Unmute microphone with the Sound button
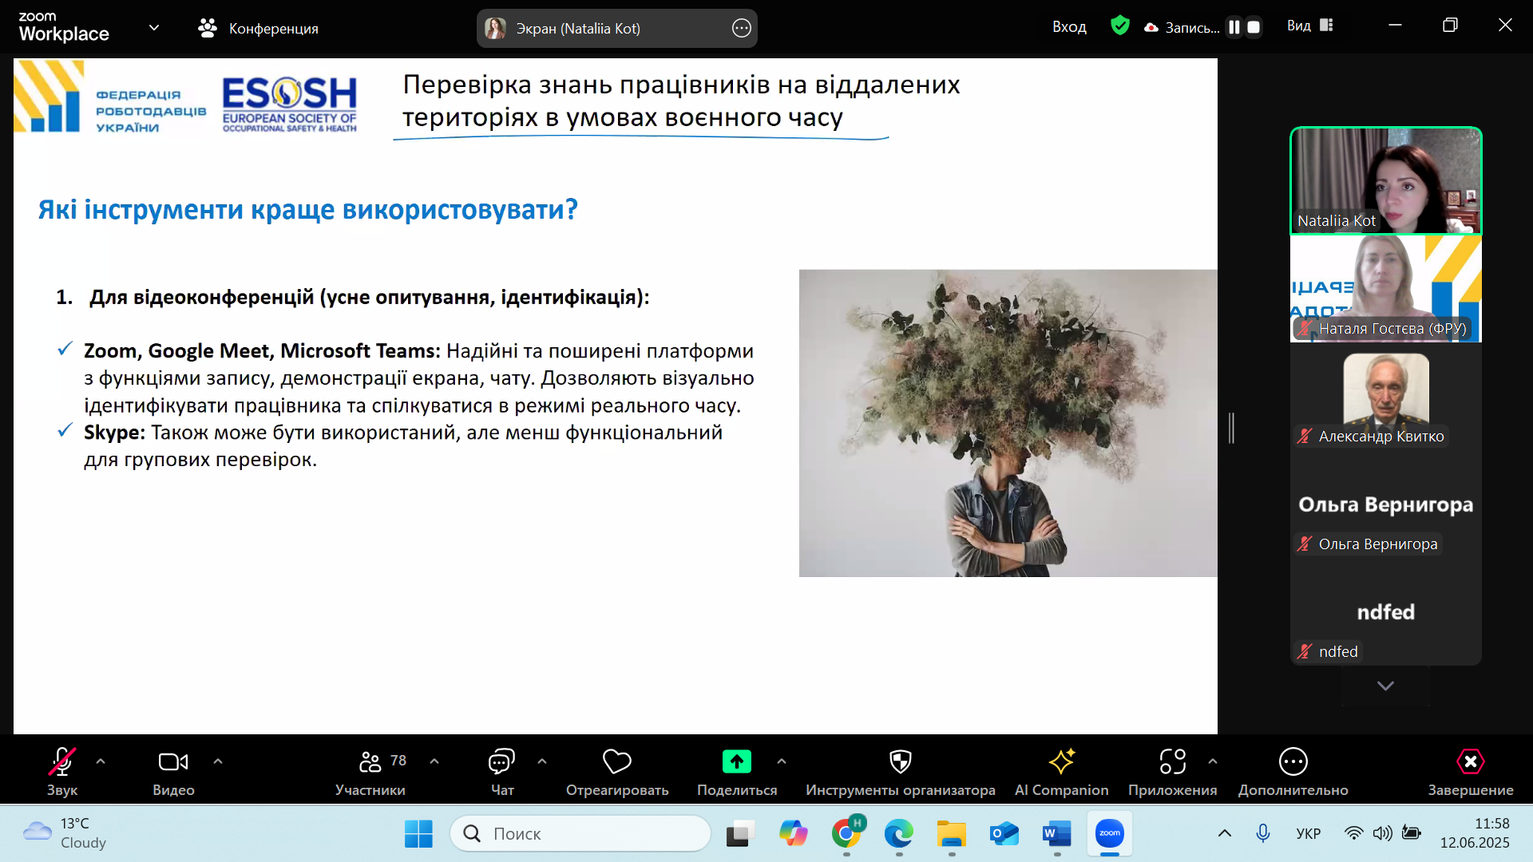Screen dimensions: 1533x862 pos(62,762)
